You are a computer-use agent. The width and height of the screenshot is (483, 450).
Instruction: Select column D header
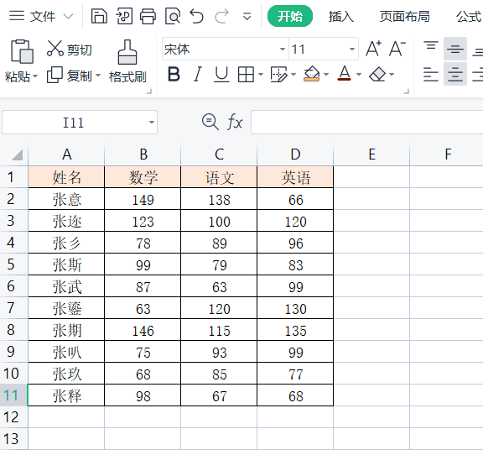[295, 154]
